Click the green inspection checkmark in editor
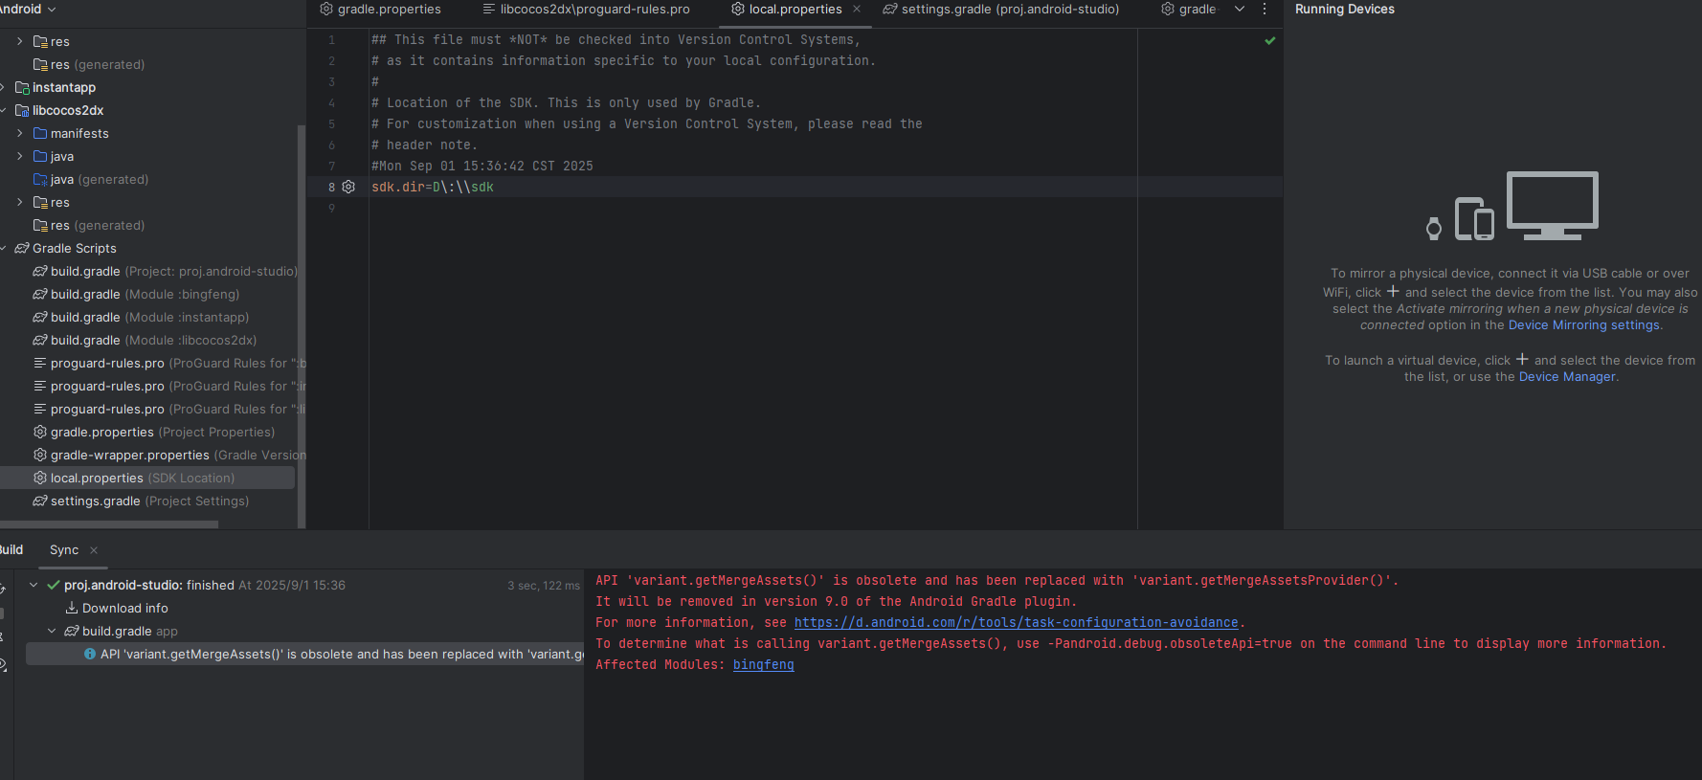The height and width of the screenshot is (780, 1702). [x=1270, y=40]
